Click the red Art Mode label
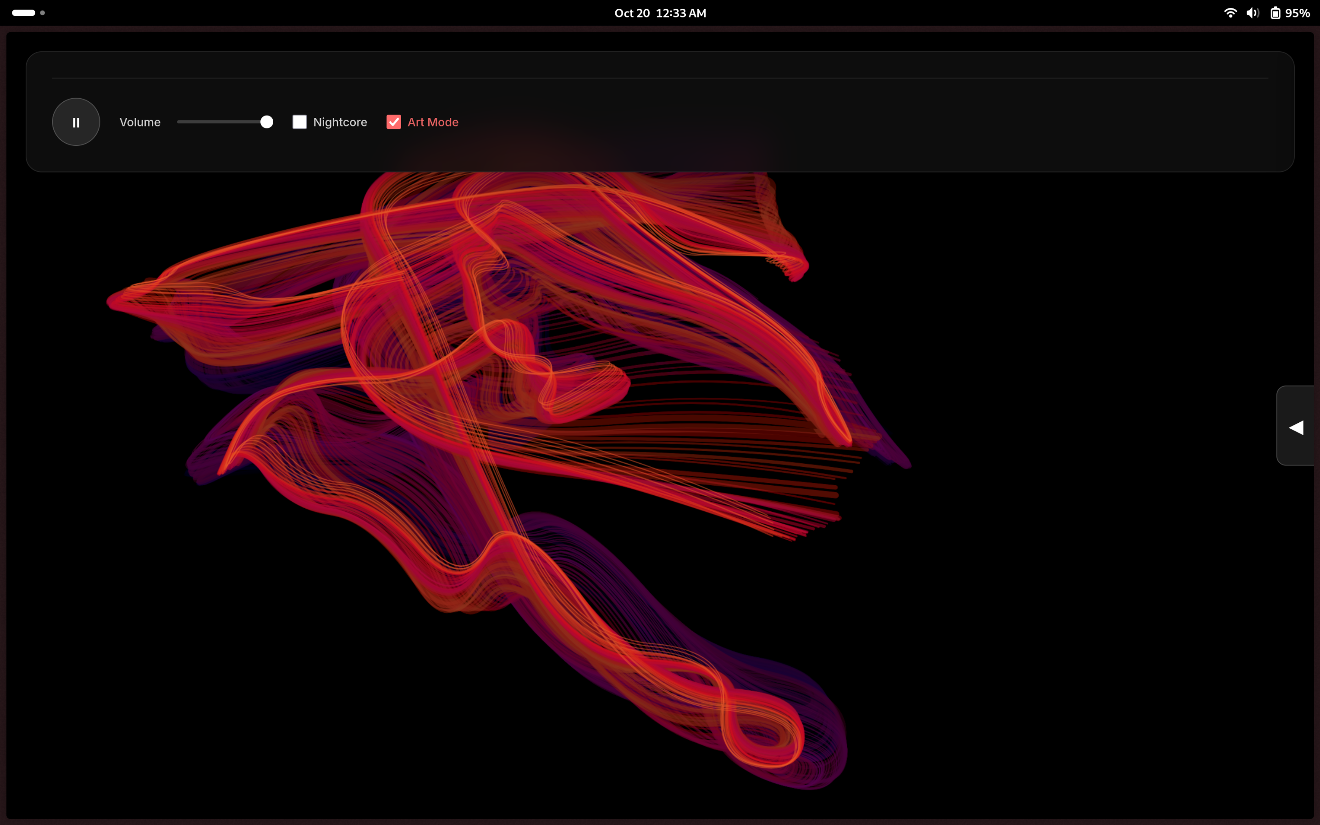The width and height of the screenshot is (1320, 825). (432, 122)
